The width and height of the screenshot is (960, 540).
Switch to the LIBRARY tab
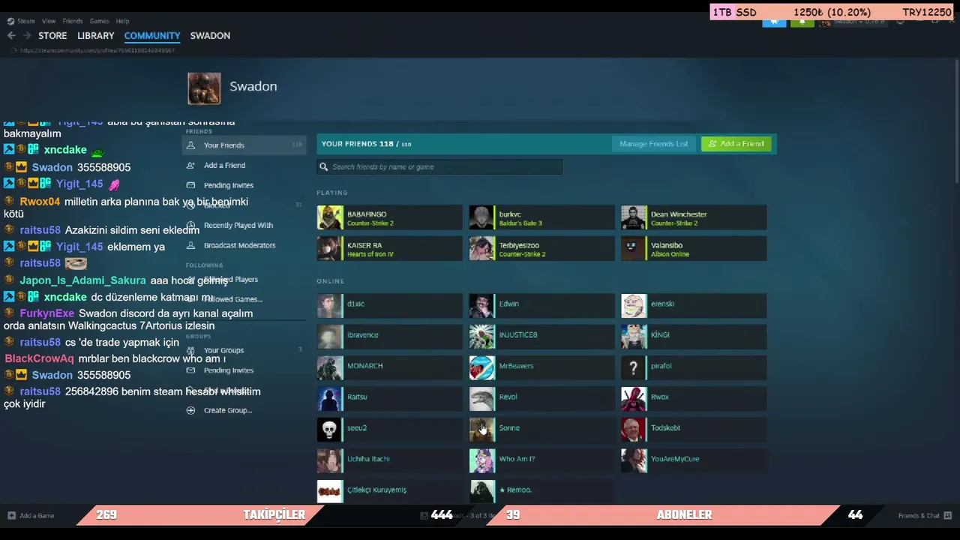96,35
